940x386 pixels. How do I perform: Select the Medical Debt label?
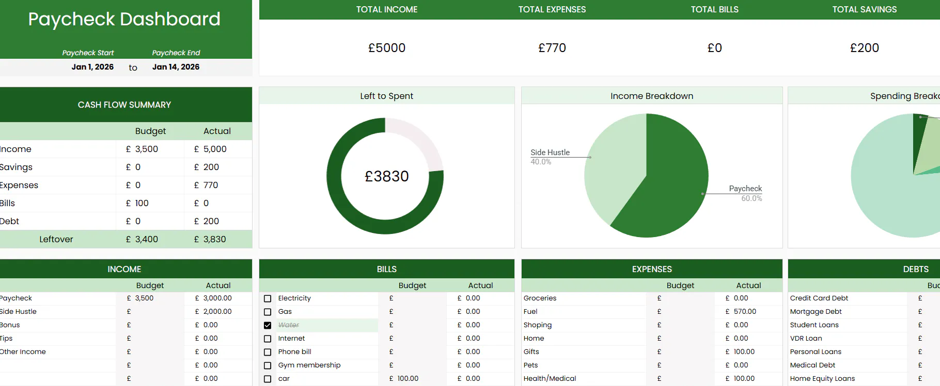coord(812,365)
